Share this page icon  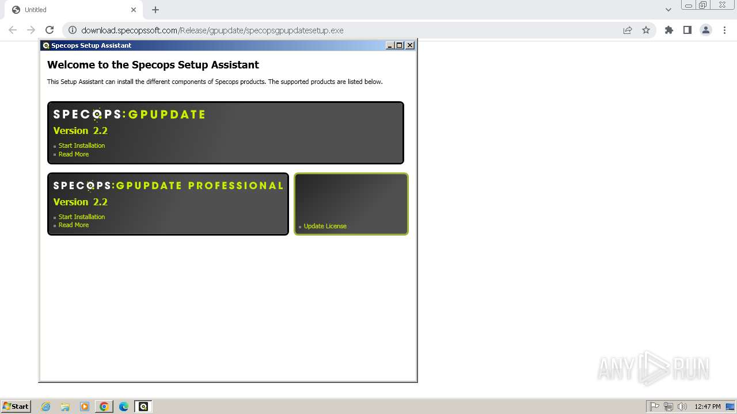click(x=628, y=30)
